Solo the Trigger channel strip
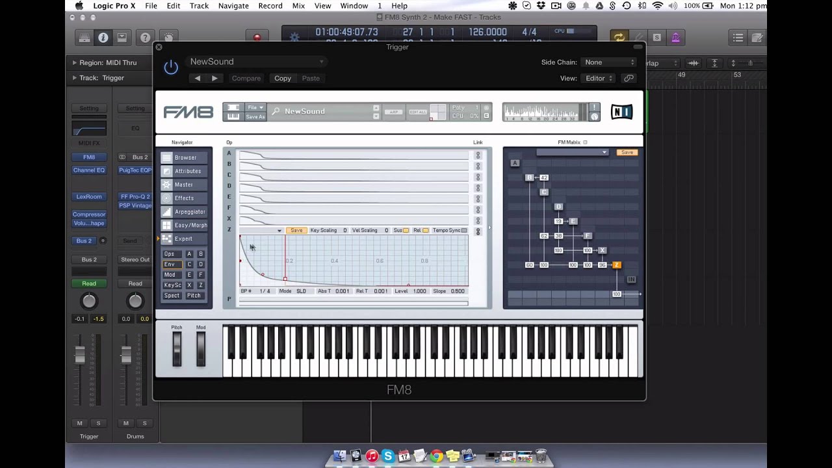Screen dimensions: 832x468 pyautogui.click(x=99, y=423)
